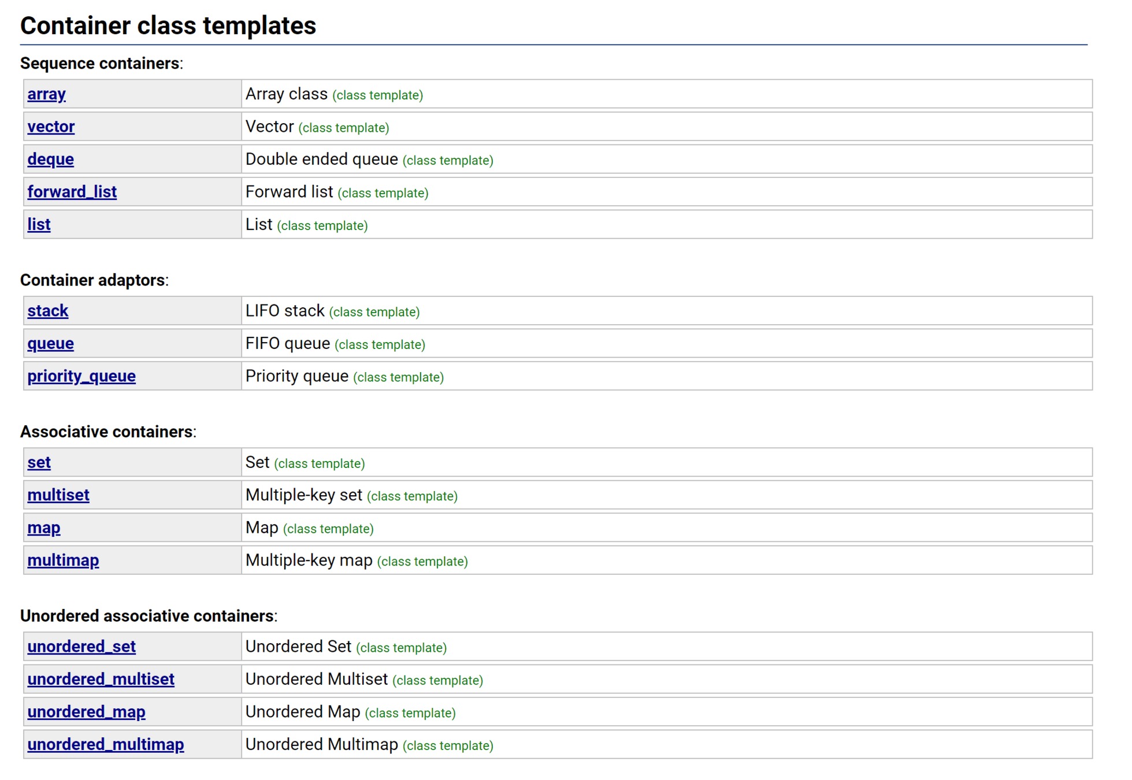Open the stack adaptor link
Screen dimensions: 1132x780
coord(47,311)
